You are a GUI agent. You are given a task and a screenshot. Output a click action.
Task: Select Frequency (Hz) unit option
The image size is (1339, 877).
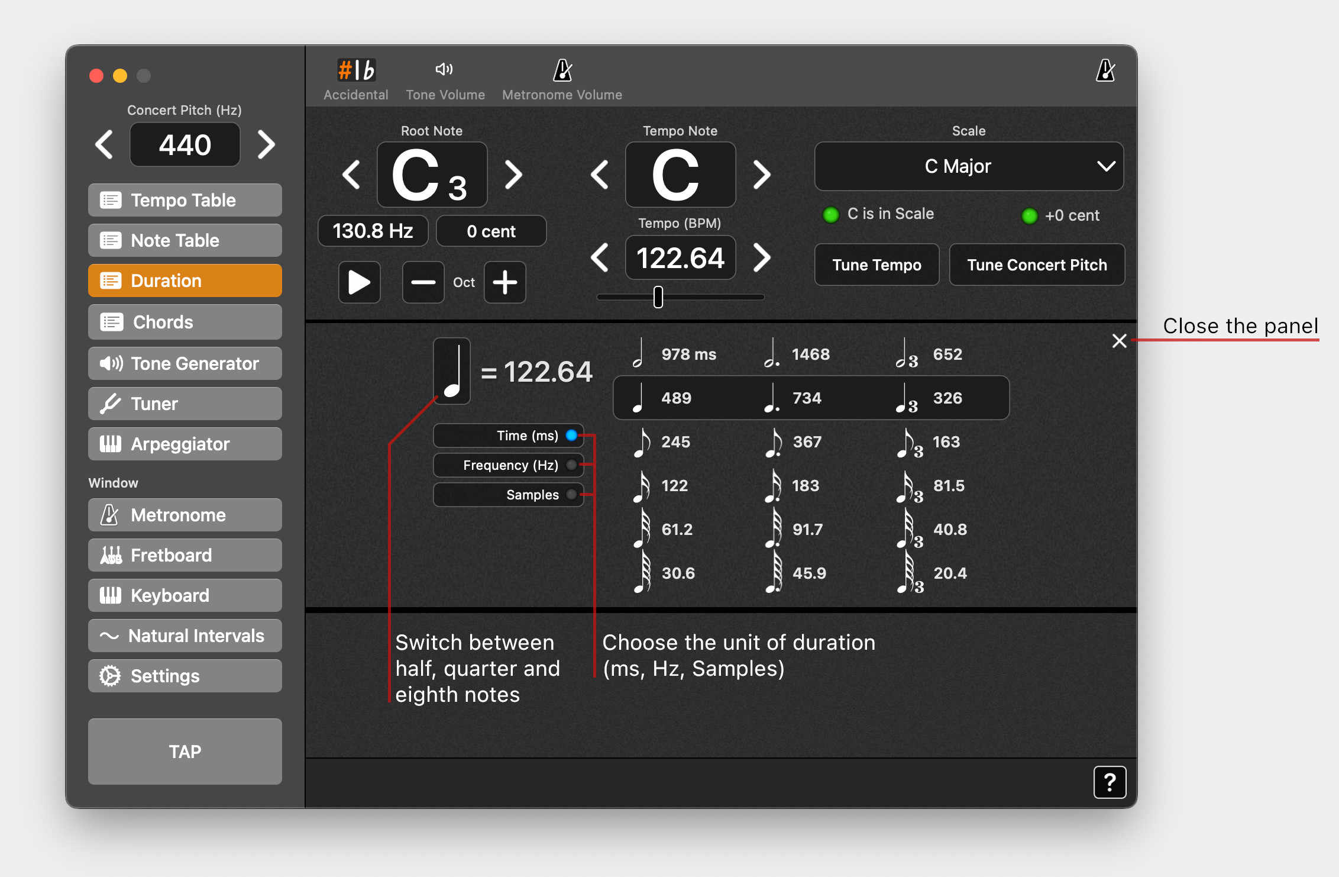pyautogui.click(x=509, y=465)
